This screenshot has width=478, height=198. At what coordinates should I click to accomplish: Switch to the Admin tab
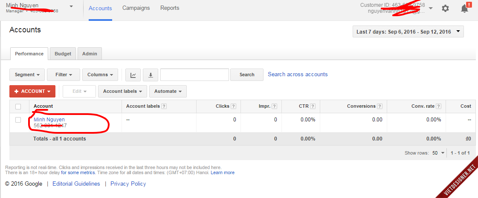pos(90,54)
